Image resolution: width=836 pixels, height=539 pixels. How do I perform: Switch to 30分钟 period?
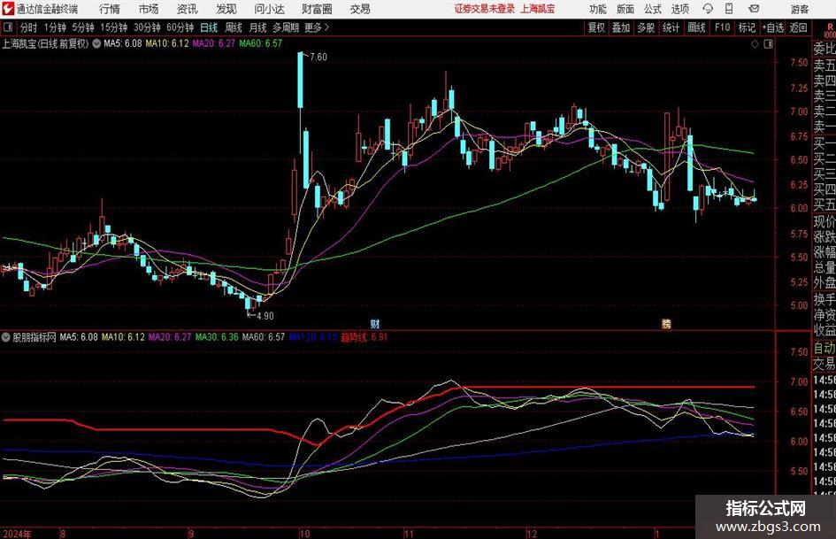[x=147, y=27]
